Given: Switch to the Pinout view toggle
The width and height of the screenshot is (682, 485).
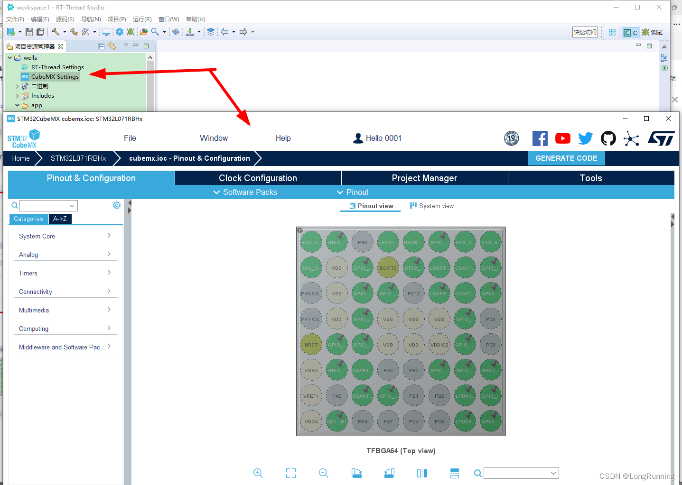Looking at the screenshot, I should (x=371, y=206).
